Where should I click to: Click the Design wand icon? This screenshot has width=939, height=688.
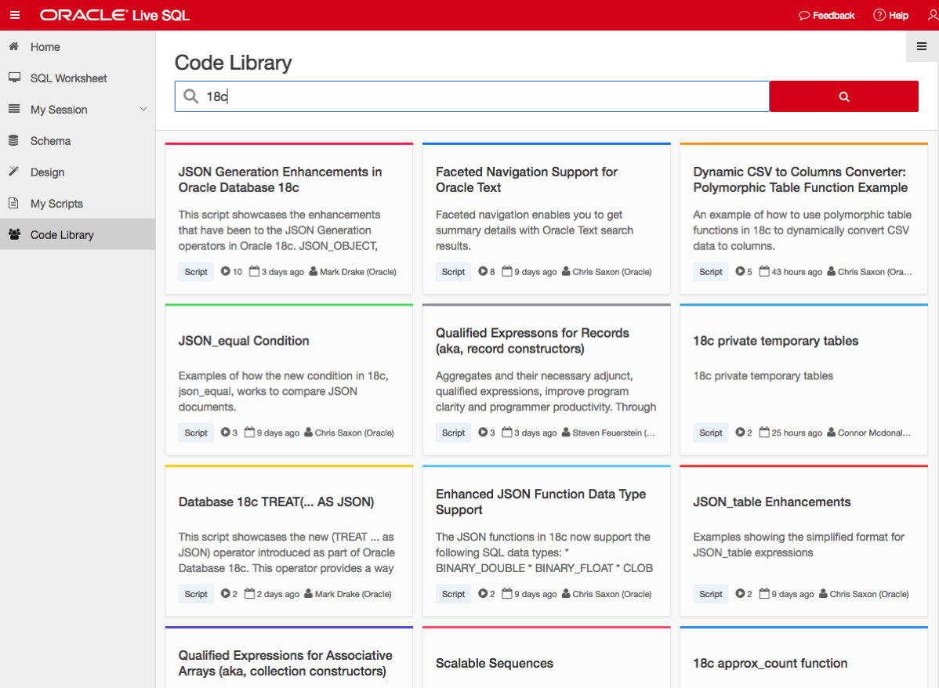(14, 172)
